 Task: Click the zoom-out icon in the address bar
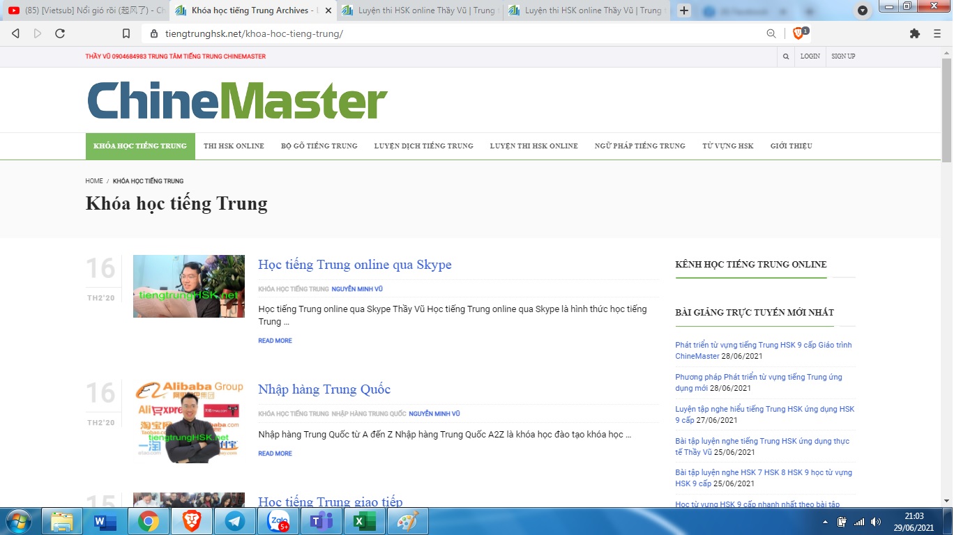point(771,33)
